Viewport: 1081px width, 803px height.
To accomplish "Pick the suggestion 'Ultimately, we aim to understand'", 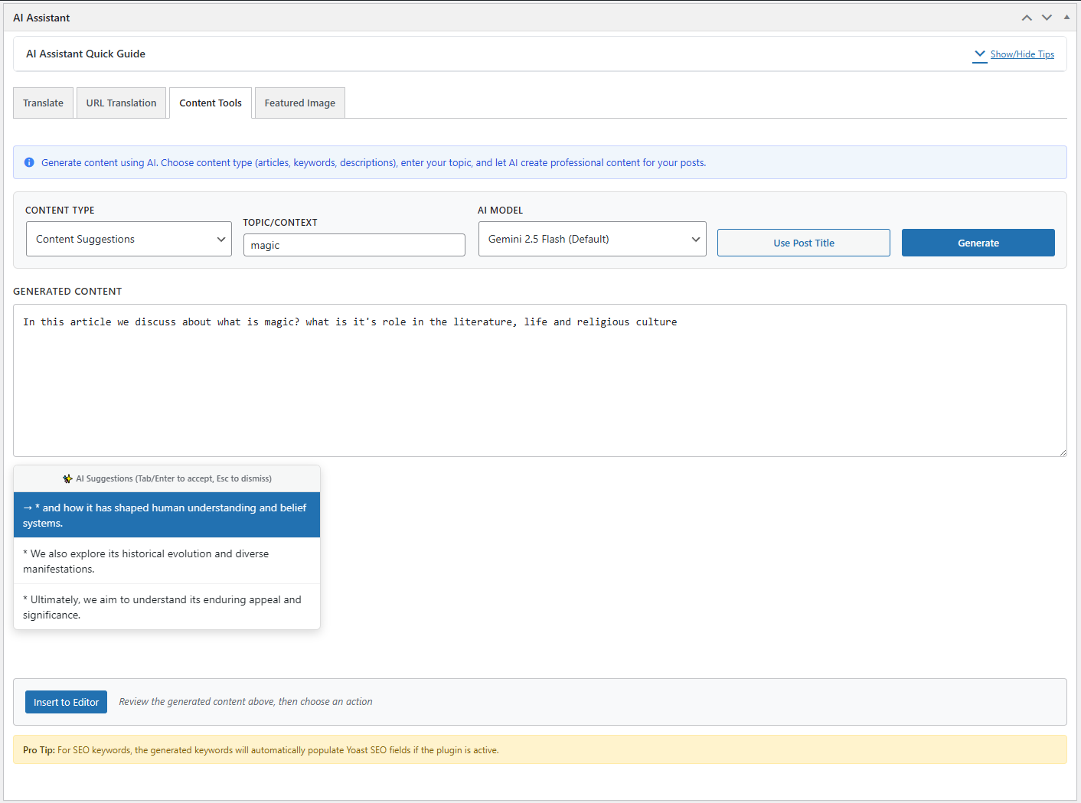I will pos(167,607).
